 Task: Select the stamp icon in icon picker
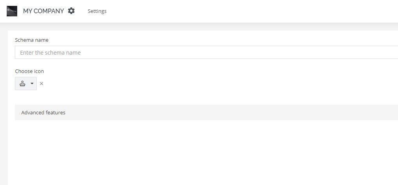[x=23, y=84]
